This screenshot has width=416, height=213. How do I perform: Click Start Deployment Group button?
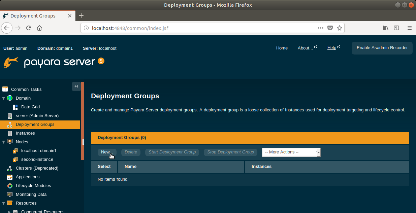[x=172, y=152]
